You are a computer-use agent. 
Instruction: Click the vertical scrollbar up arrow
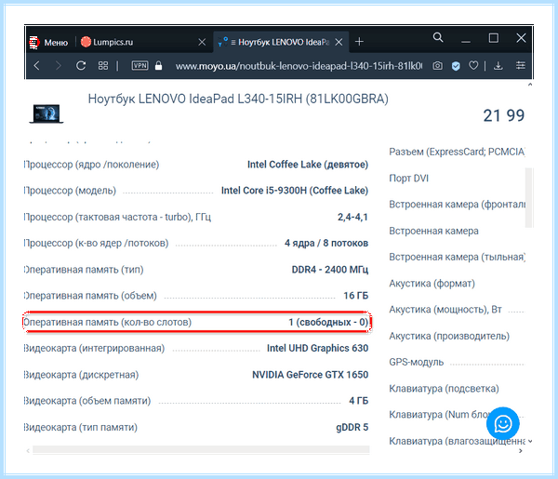click(x=530, y=85)
